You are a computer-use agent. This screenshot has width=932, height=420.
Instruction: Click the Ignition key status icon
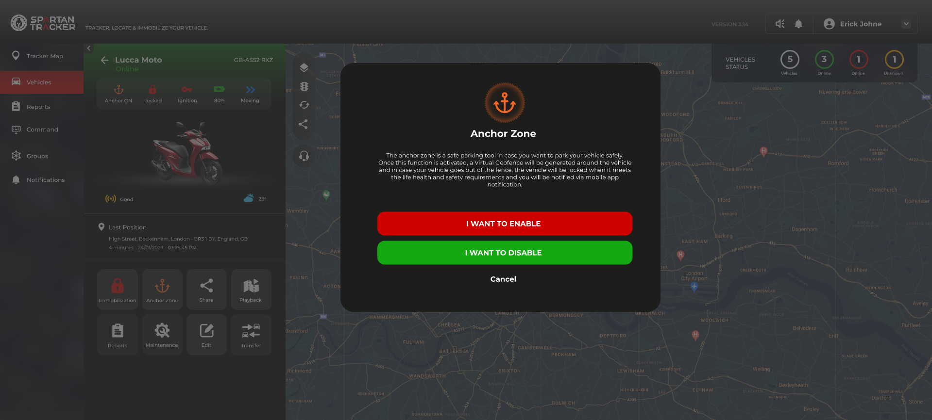coord(187,90)
